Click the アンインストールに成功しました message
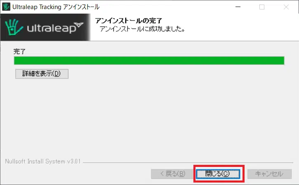Viewport: 299px width, 185px height. point(142,29)
